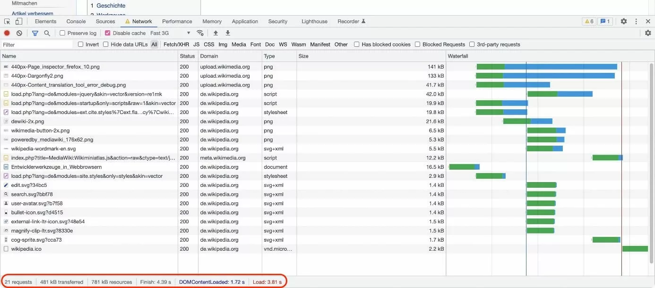Click the edit.svg row icon
Viewport: 655px width, 288px height.
6,185
